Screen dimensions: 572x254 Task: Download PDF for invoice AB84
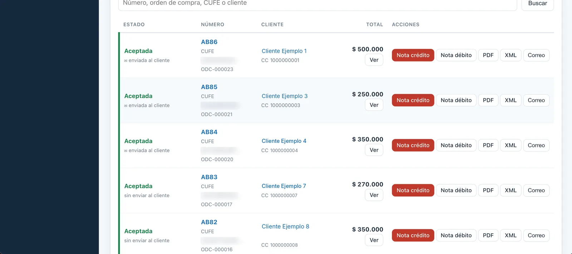pos(488,145)
